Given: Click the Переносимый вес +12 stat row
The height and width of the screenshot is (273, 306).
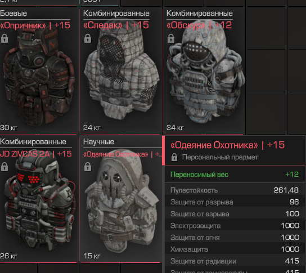Looking at the screenshot, I should click(x=235, y=174).
